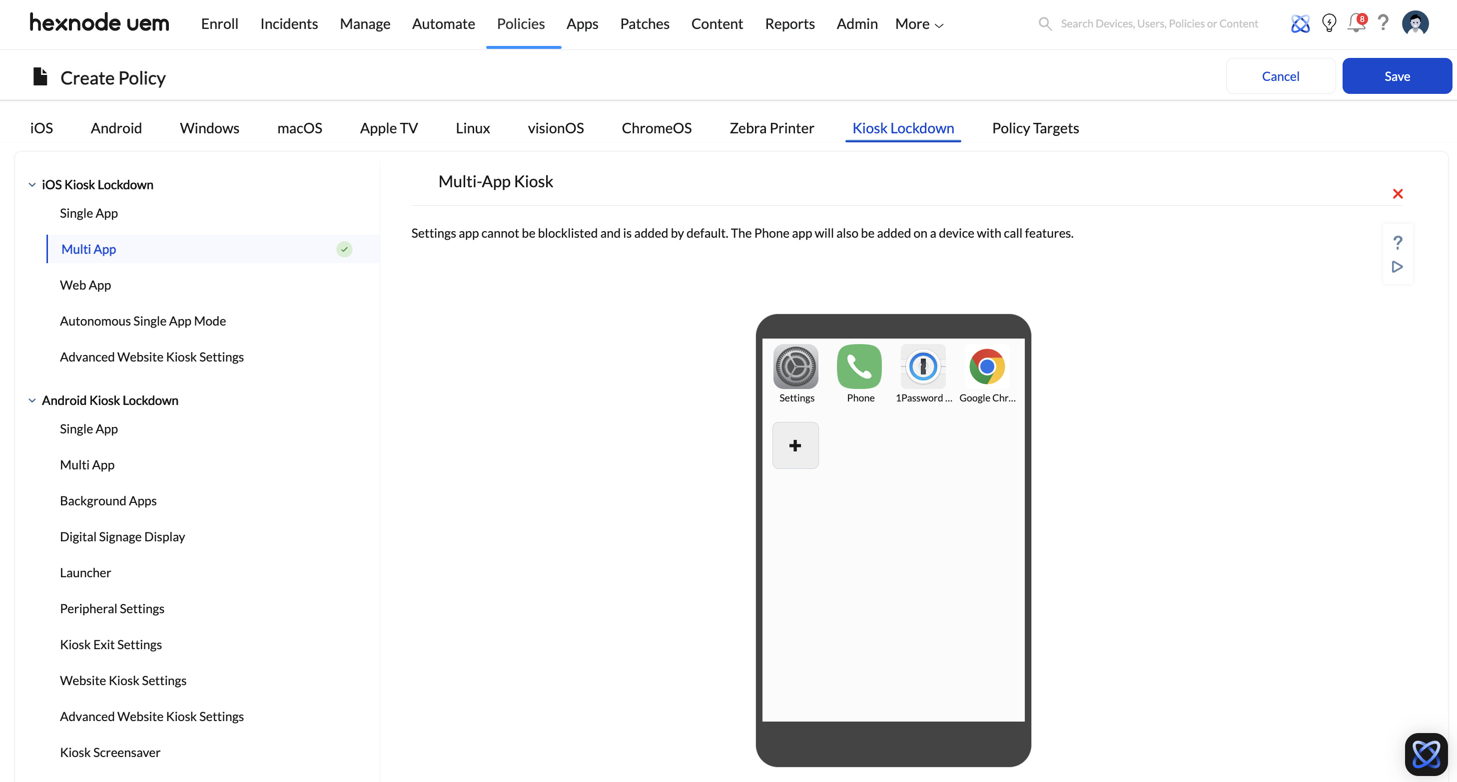Select iOS Single App kiosk option

click(x=89, y=213)
